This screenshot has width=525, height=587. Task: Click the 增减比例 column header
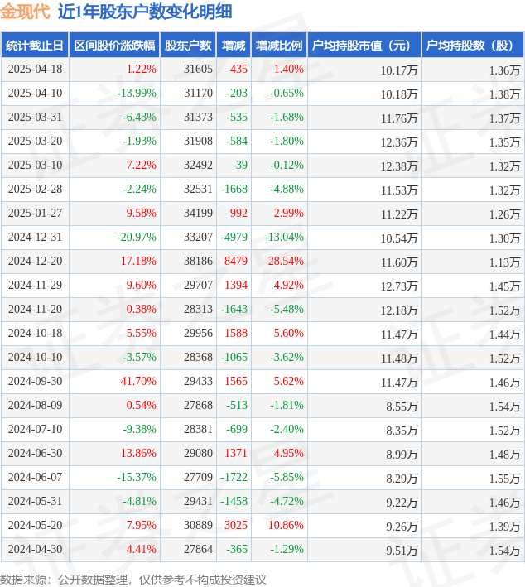pyautogui.click(x=279, y=46)
